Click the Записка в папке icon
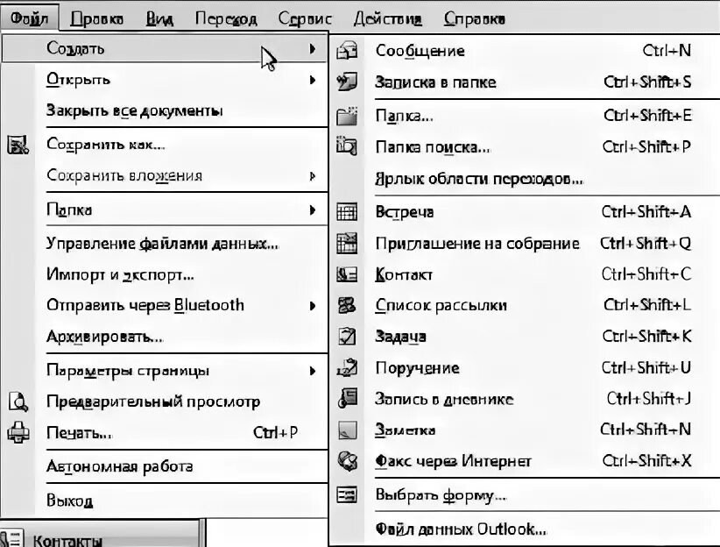Screen dimensions: 720x547 tap(347, 82)
